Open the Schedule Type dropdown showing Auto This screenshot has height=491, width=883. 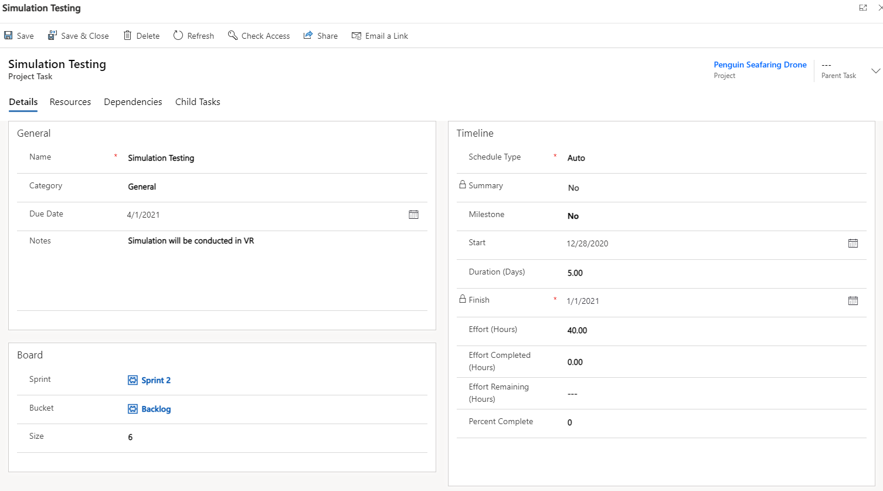(576, 158)
